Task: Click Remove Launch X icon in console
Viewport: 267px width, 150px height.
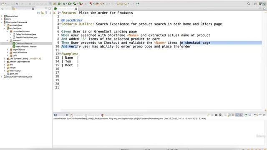Action: pyautogui.click(x=216, y=115)
